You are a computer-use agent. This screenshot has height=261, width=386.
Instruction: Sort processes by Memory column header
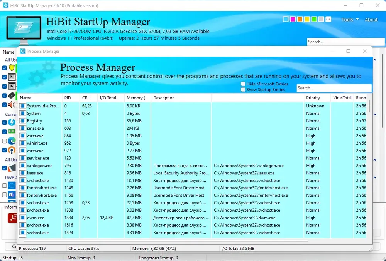[137, 98]
